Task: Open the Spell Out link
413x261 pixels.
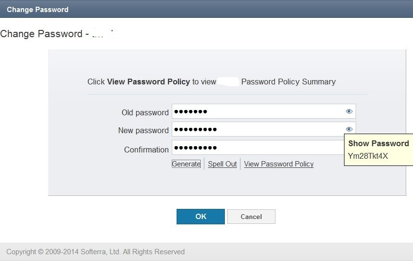Action: tap(222, 164)
